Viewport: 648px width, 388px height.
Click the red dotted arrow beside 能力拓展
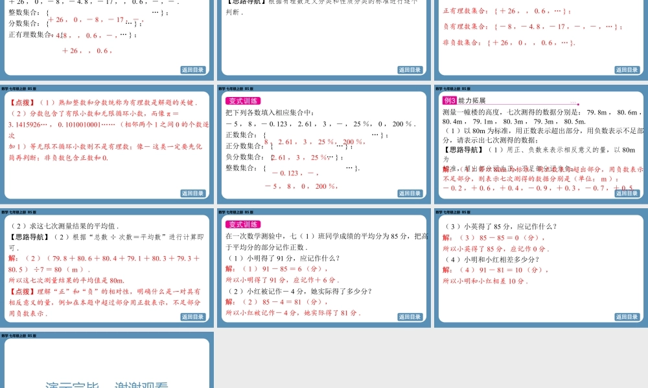point(573,103)
